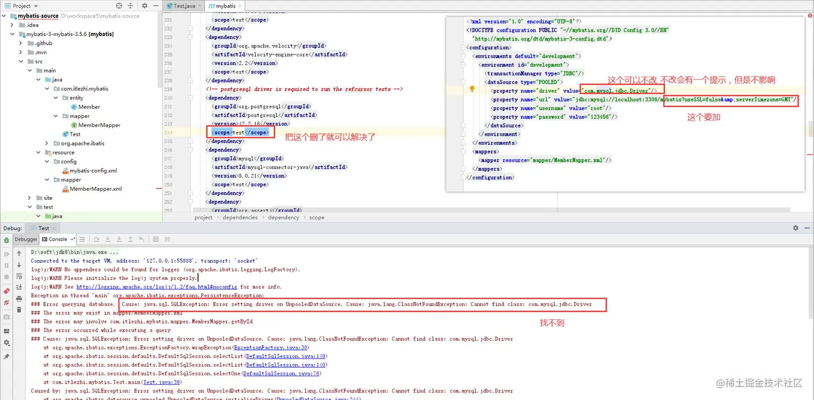814x400 pixels.
Task: Expand the .mvn folder
Action: click(22, 52)
